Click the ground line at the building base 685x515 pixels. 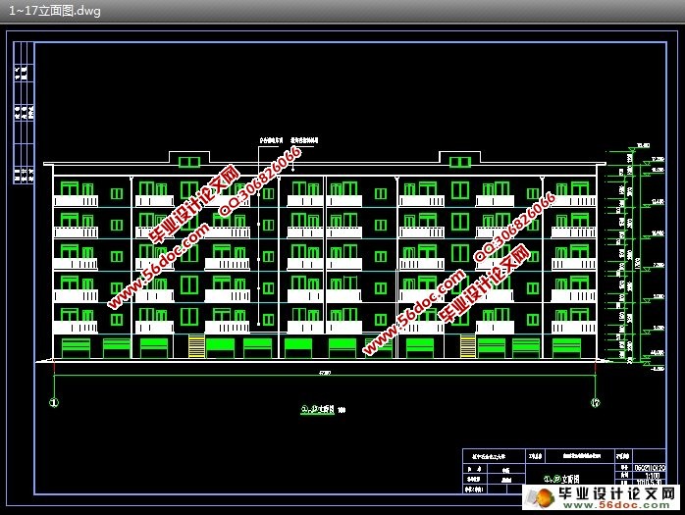324,361
